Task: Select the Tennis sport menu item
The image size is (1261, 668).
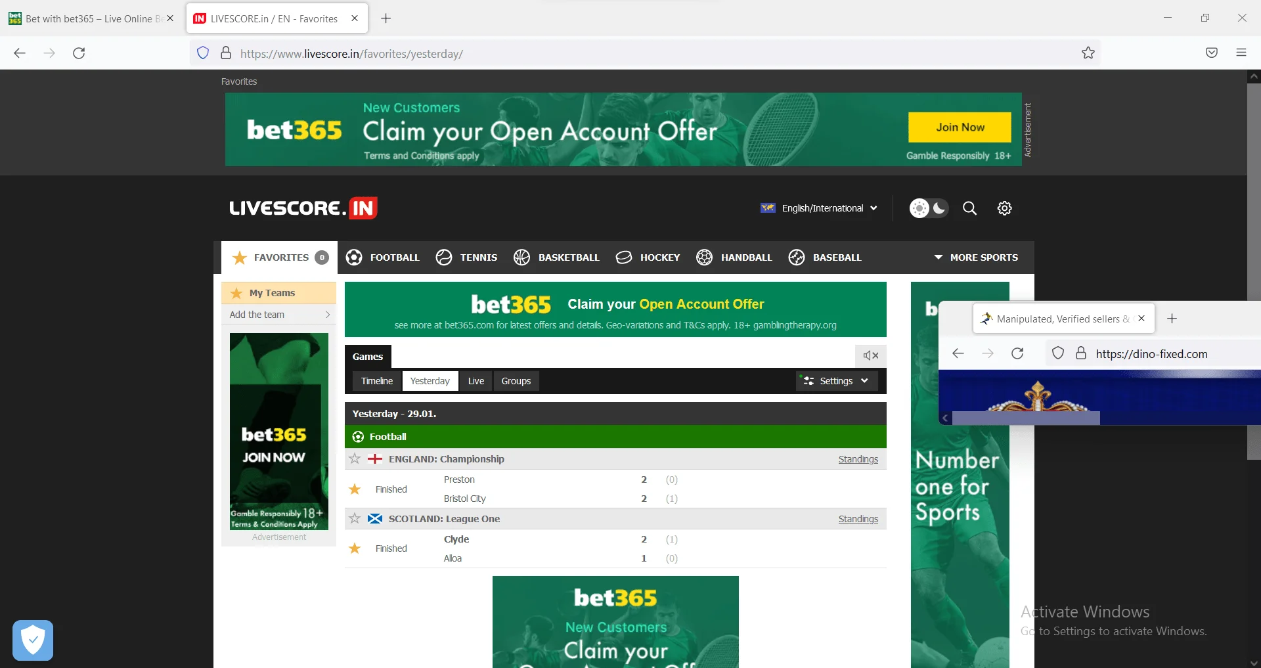Action: (x=466, y=257)
